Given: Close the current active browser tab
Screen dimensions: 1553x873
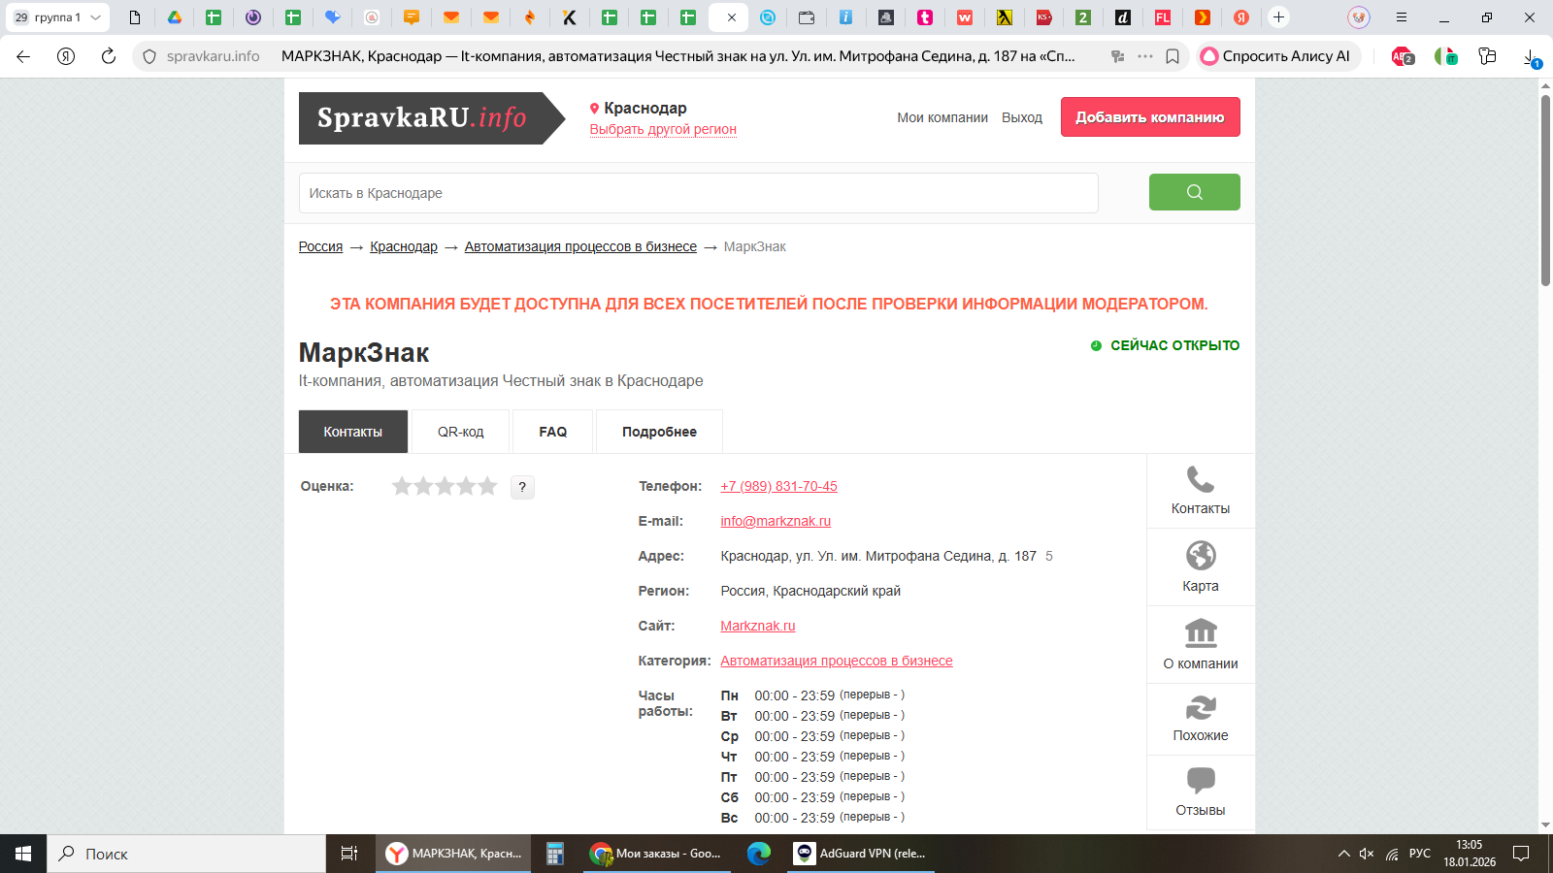Looking at the screenshot, I should (732, 17).
